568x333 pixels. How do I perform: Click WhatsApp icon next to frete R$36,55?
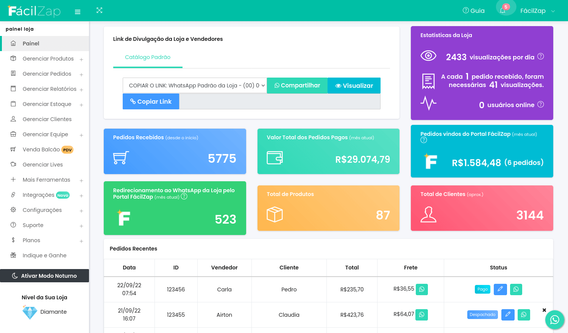pos(422,289)
